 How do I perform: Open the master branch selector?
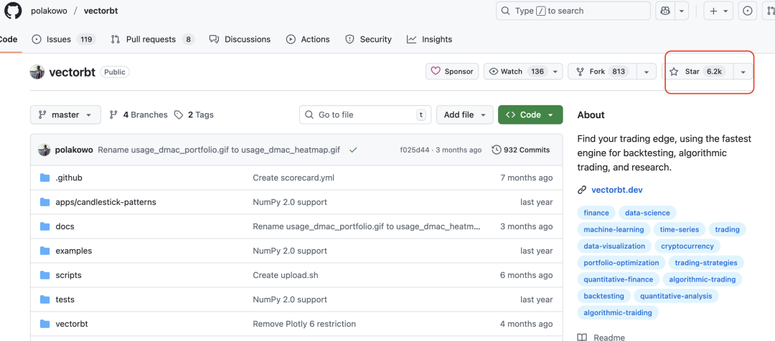click(65, 115)
